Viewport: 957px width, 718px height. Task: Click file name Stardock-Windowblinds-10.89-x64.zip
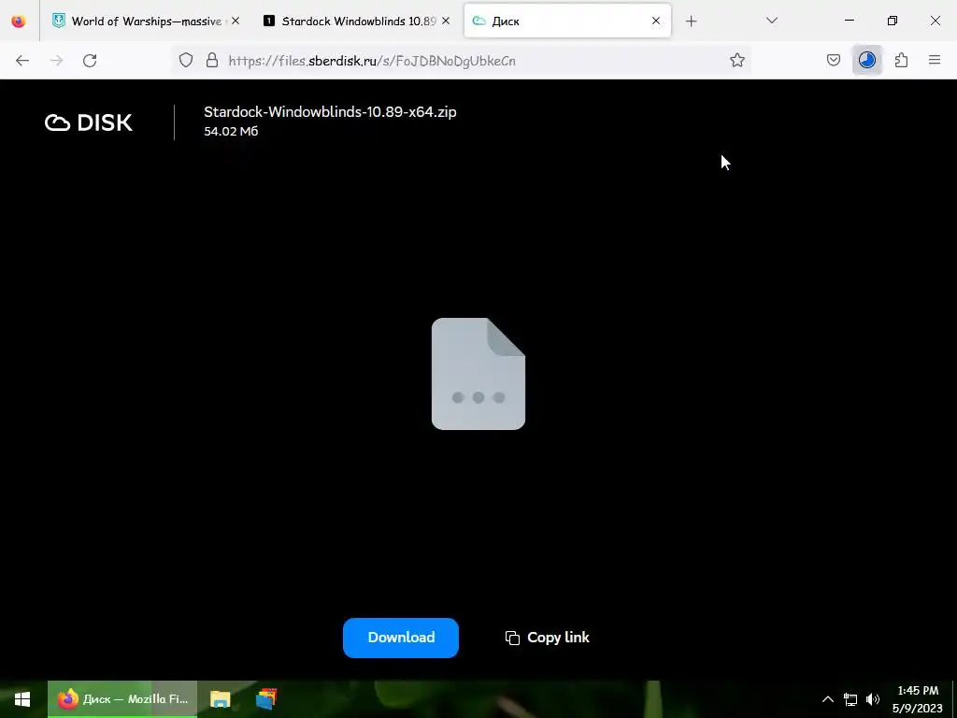tap(330, 112)
